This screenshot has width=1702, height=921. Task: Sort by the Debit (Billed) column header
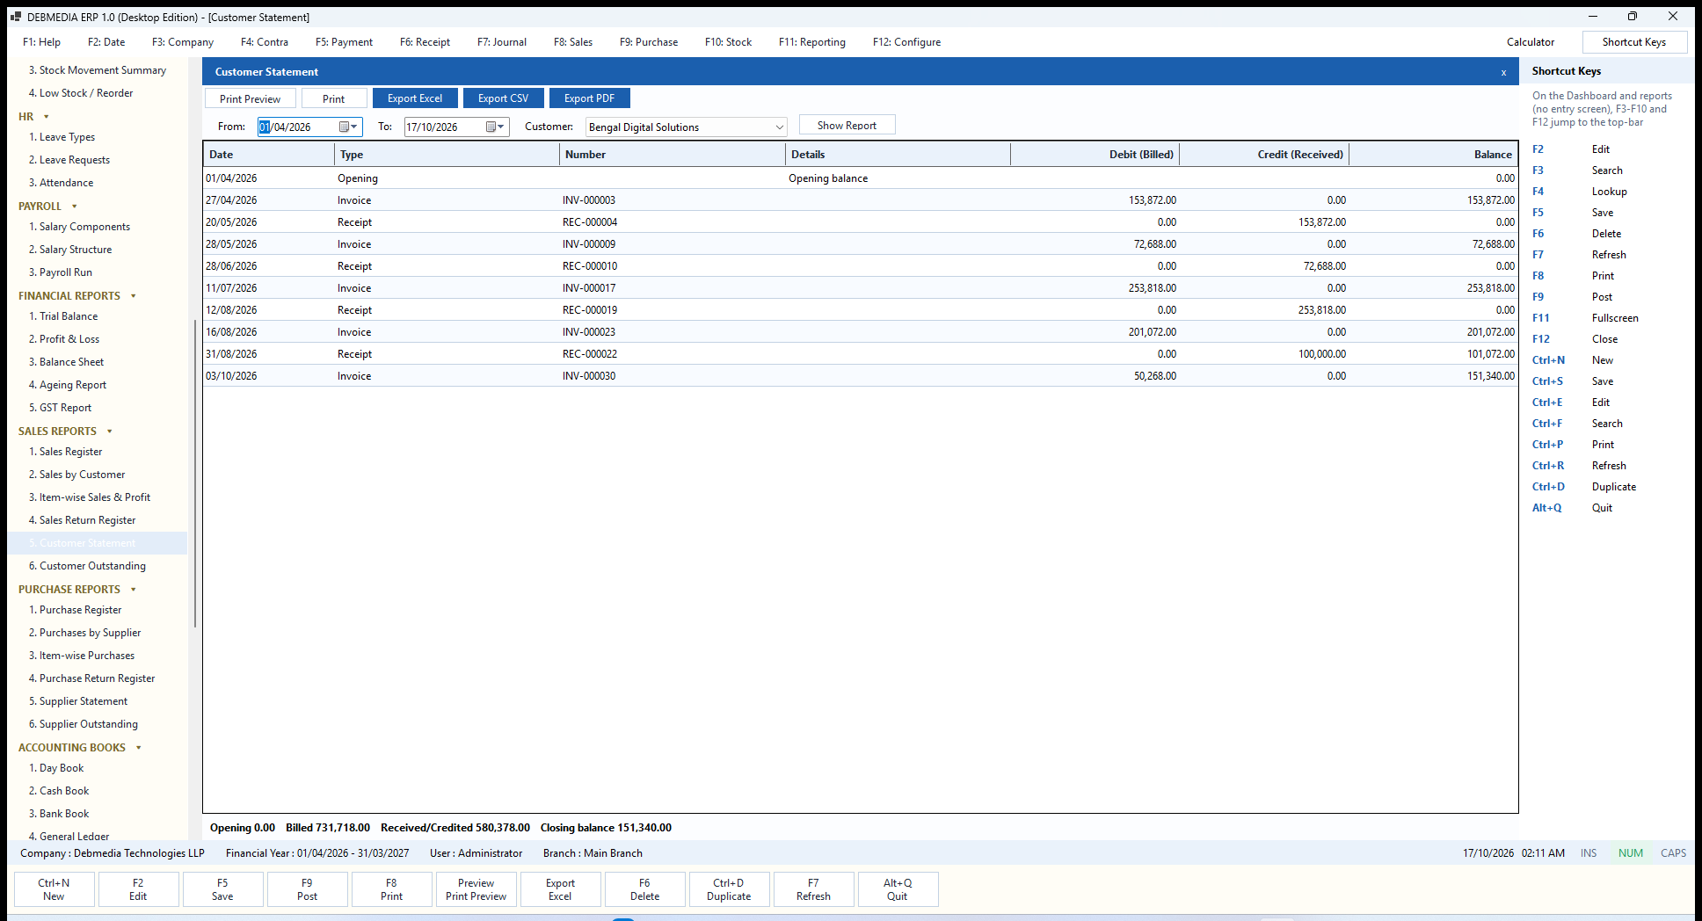pyautogui.click(x=1095, y=155)
